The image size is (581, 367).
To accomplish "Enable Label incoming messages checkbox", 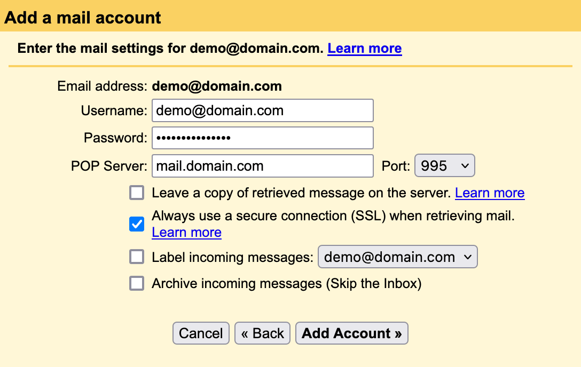I will (x=137, y=257).
